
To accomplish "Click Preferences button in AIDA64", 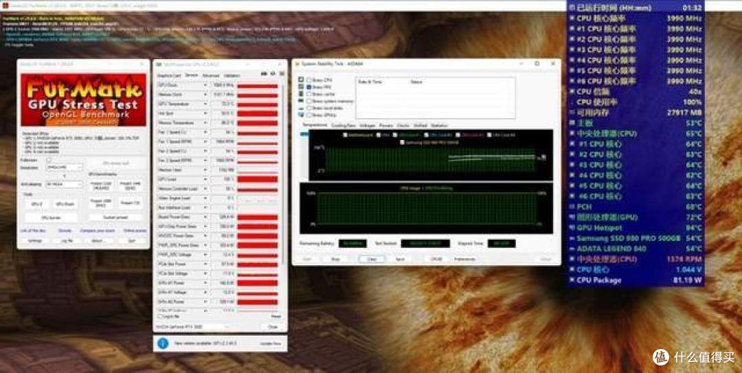I will click(x=464, y=260).
